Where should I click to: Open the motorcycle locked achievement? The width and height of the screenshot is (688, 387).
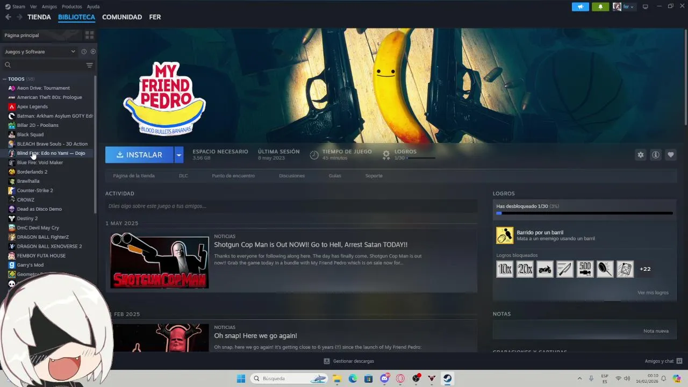pyautogui.click(x=545, y=269)
